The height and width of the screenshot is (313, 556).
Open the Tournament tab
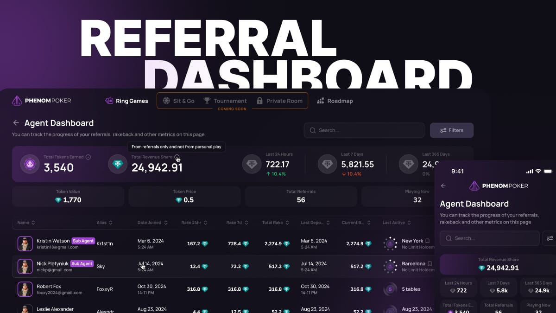(225, 101)
